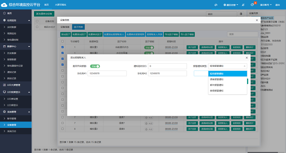The height and width of the screenshot is (153, 286).
Task: Click the bell notification icon in header
Action: [252, 5]
